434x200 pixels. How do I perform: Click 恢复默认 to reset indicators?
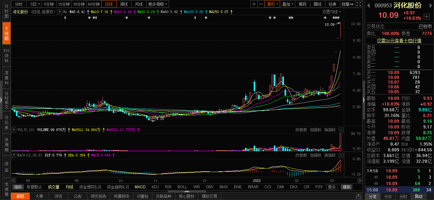[34, 187]
